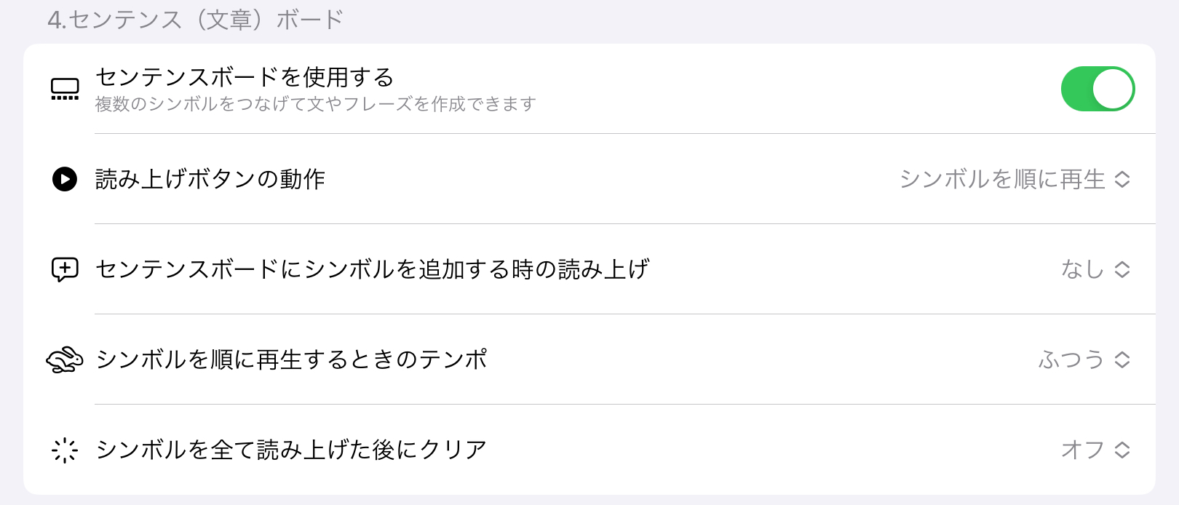Click the circular playback icon in the second row
This screenshot has height=505, width=1179.
click(x=64, y=178)
